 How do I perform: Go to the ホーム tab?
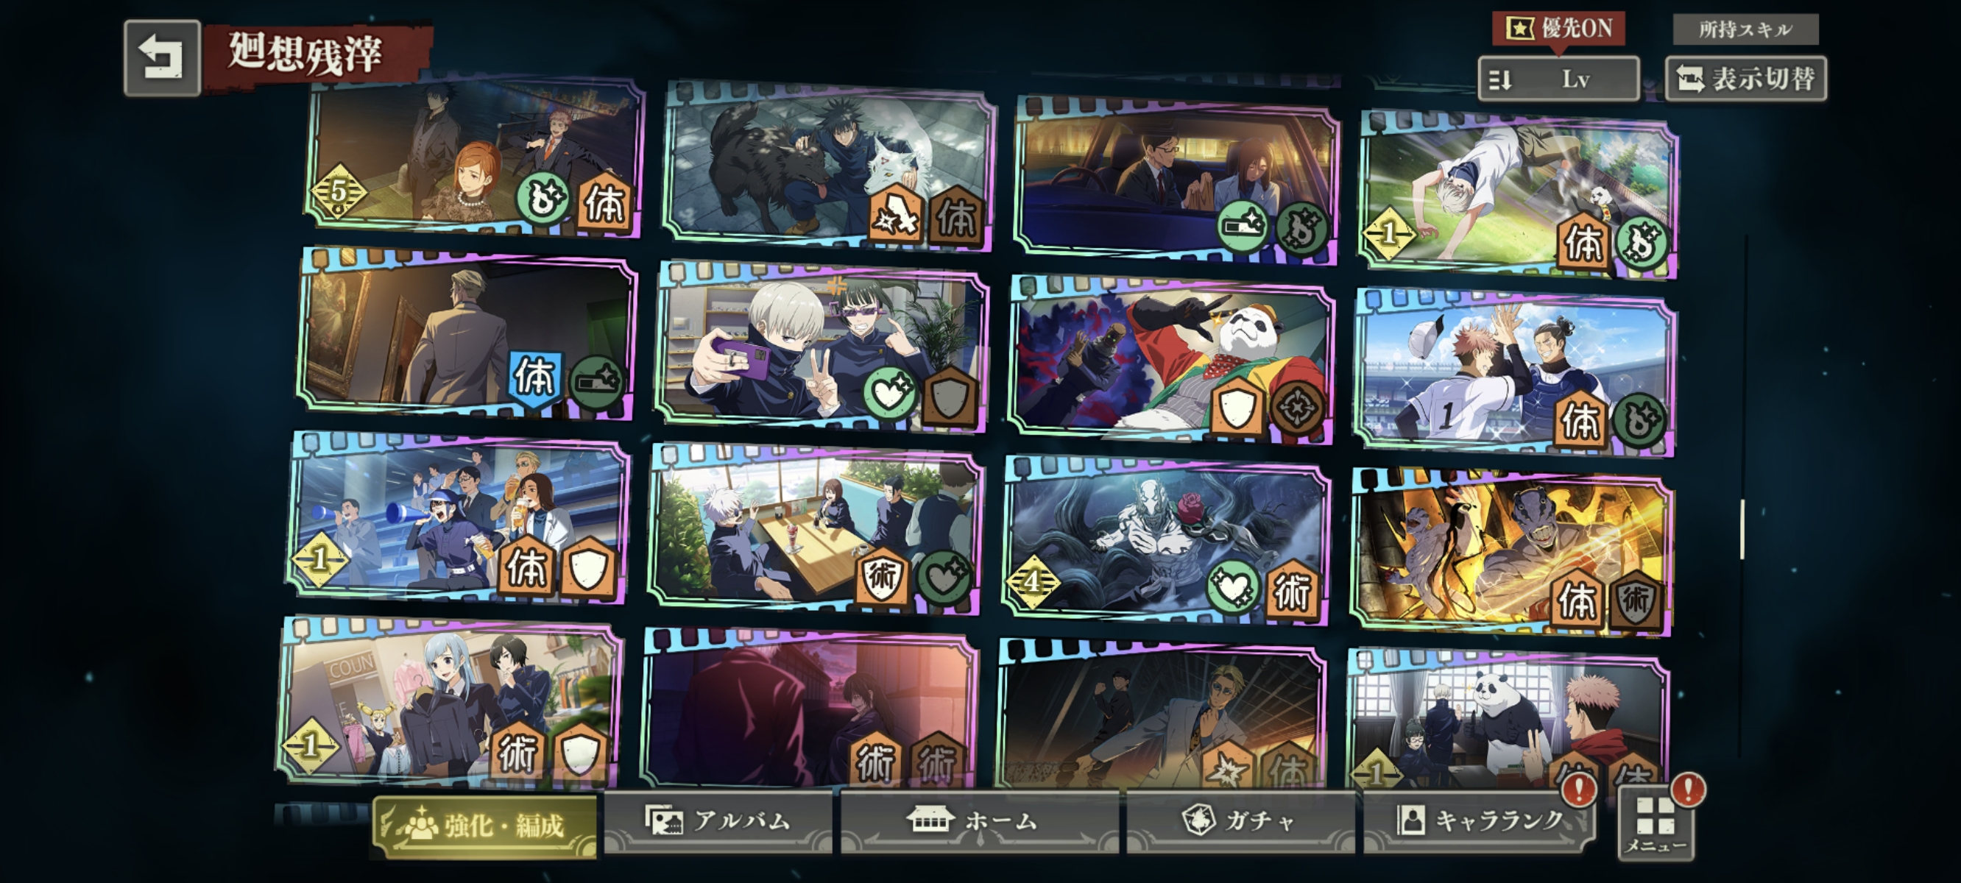(x=980, y=821)
